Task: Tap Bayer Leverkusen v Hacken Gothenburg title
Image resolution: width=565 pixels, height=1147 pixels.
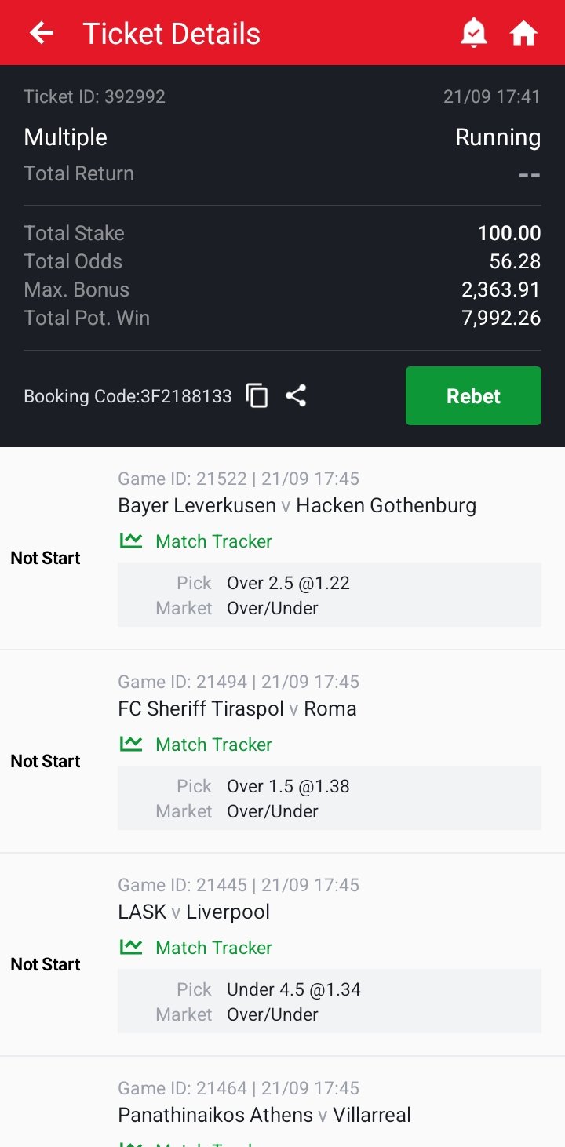Action: click(297, 505)
